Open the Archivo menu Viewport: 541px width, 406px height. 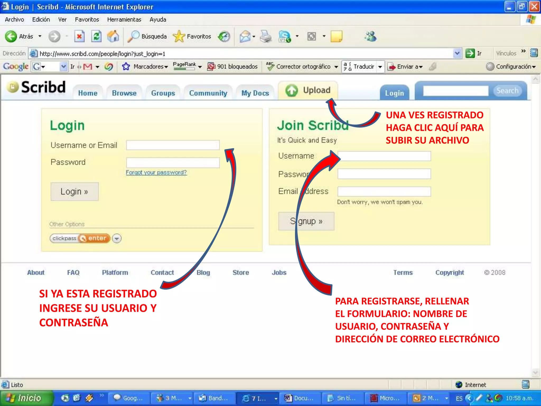[14, 20]
